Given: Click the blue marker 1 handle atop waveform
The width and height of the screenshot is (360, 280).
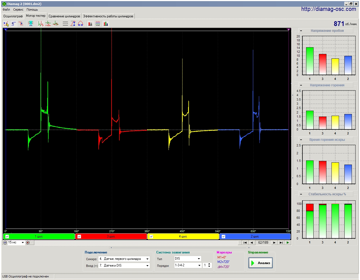Looking at the screenshot, I should [6, 29].
